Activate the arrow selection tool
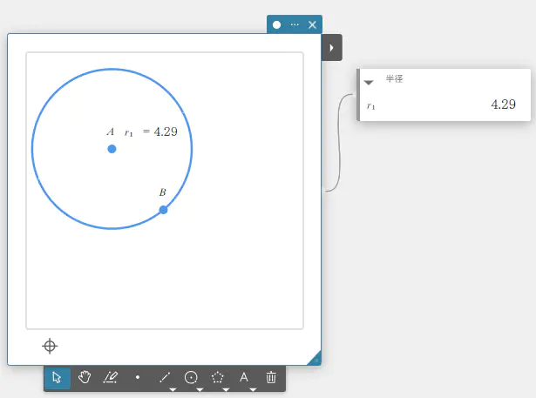 [57, 377]
